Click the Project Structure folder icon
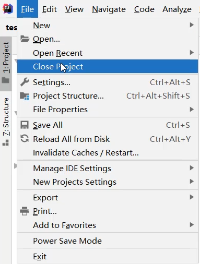Screen dimensions: 200x264 [x=25, y=96]
